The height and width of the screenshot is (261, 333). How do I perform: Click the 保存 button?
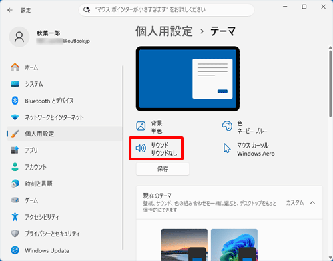(163, 169)
